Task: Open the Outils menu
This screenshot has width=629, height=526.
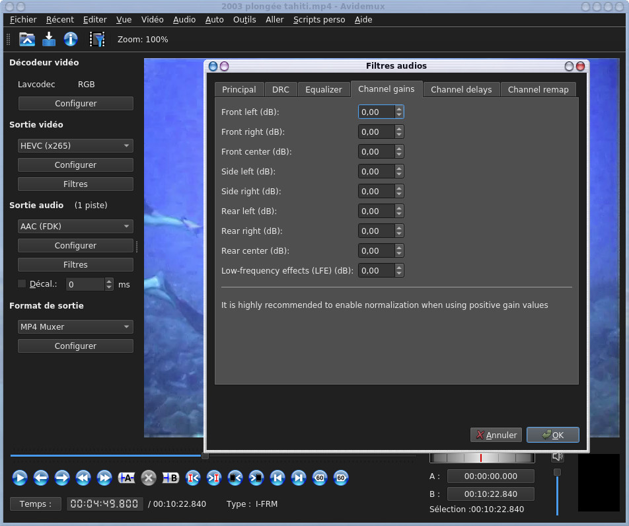Action: [x=244, y=20]
